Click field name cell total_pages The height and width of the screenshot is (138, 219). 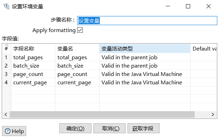[33, 57]
